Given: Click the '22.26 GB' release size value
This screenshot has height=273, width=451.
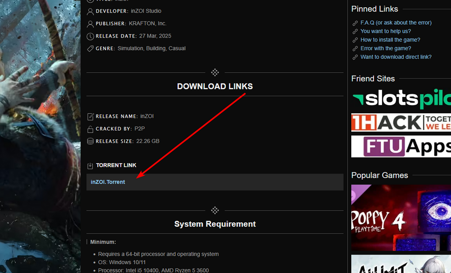Looking at the screenshot, I should (x=148, y=141).
